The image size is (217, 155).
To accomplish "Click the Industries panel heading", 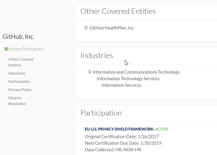I will 97,56.
